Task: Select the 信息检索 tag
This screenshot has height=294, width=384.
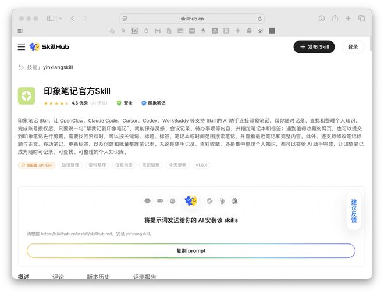Action: click(x=124, y=166)
